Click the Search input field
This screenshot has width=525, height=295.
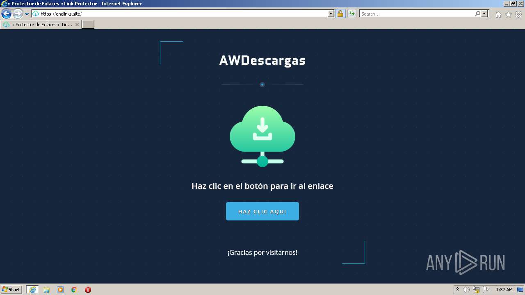click(417, 14)
